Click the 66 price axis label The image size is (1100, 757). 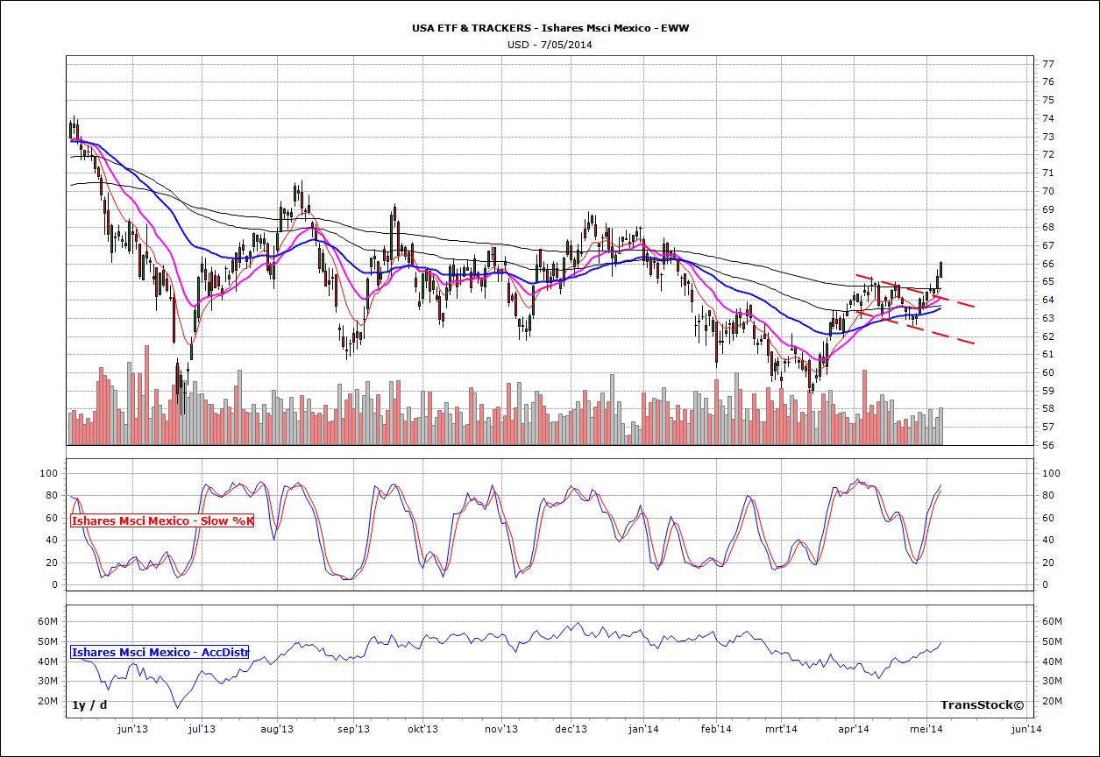(1048, 264)
